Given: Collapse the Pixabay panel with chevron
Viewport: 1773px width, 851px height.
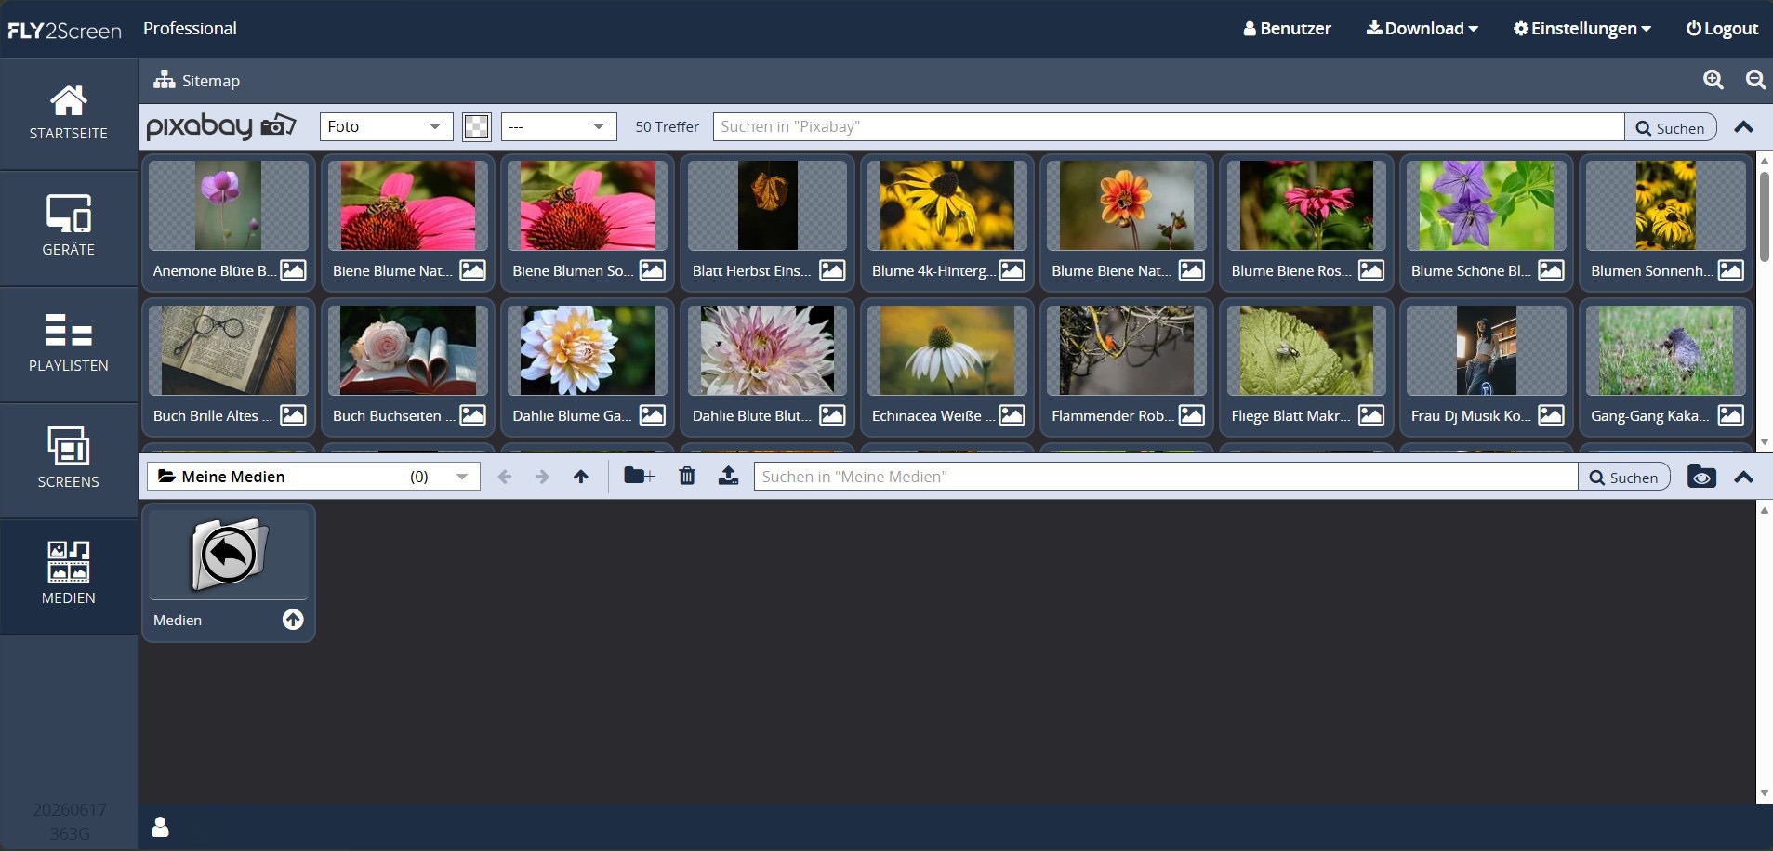Looking at the screenshot, I should (1744, 127).
